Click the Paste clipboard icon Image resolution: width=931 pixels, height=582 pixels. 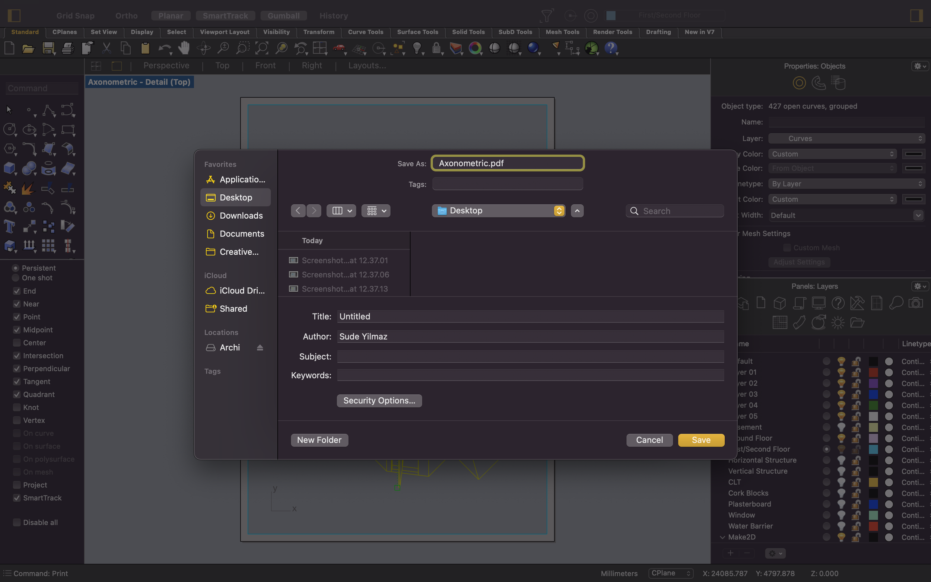coord(145,48)
